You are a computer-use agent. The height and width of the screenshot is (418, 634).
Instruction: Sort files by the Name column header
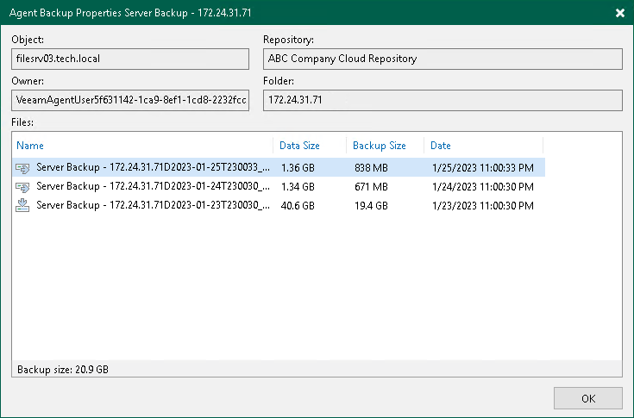30,146
